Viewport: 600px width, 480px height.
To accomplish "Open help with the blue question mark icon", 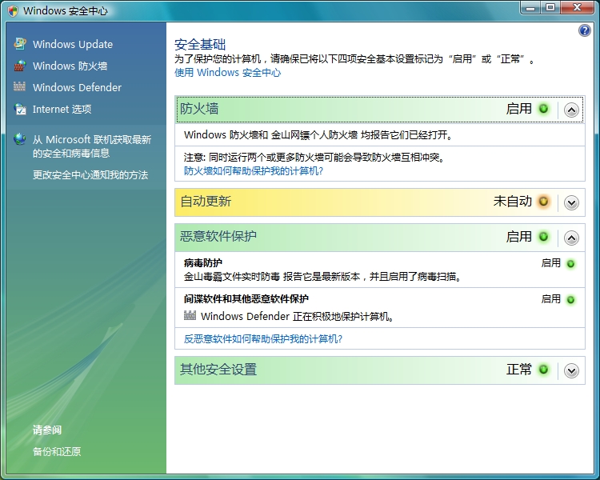I will click(584, 30).
